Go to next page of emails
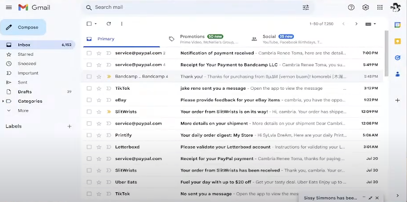 (357, 24)
